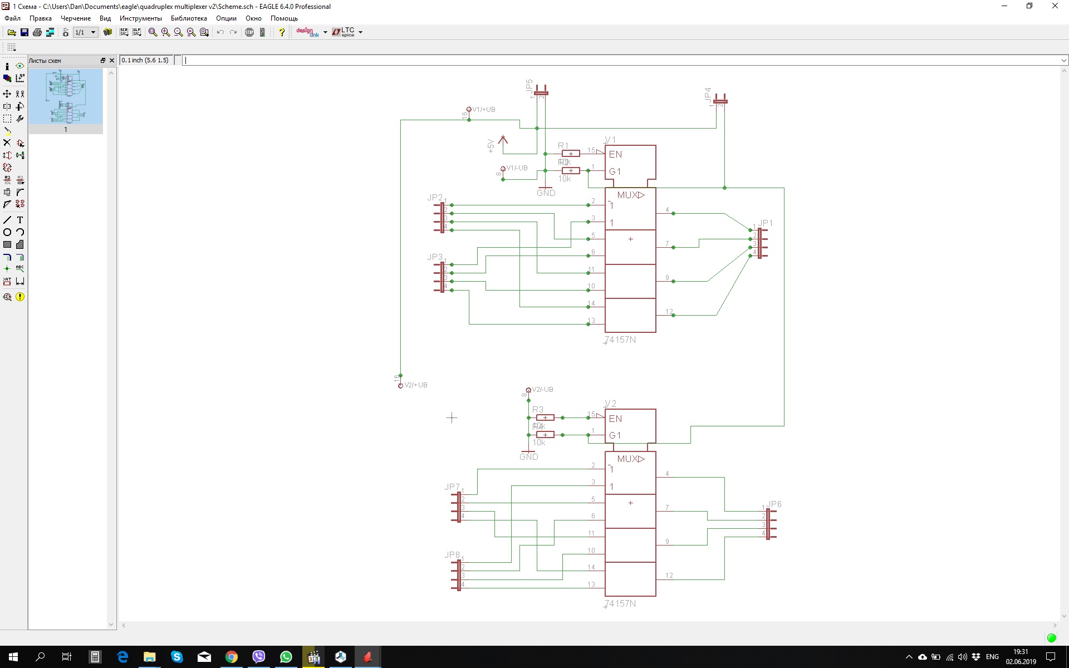Open the Display layers tool
The height and width of the screenshot is (668, 1069).
7,78
